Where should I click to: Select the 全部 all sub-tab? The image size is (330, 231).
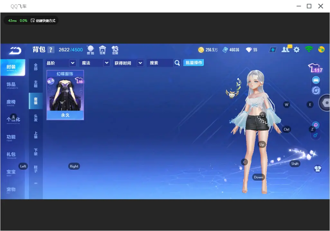36,67
